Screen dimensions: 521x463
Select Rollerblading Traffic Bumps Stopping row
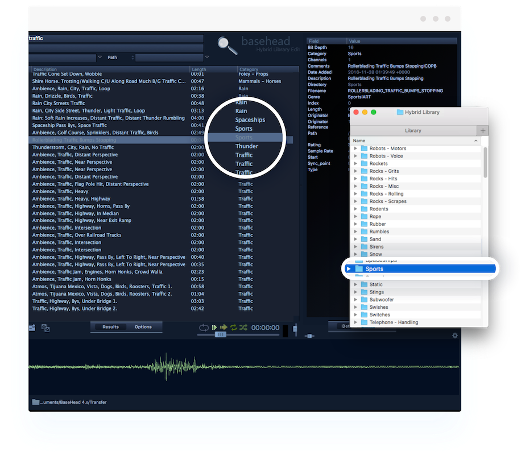pos(161,140)
